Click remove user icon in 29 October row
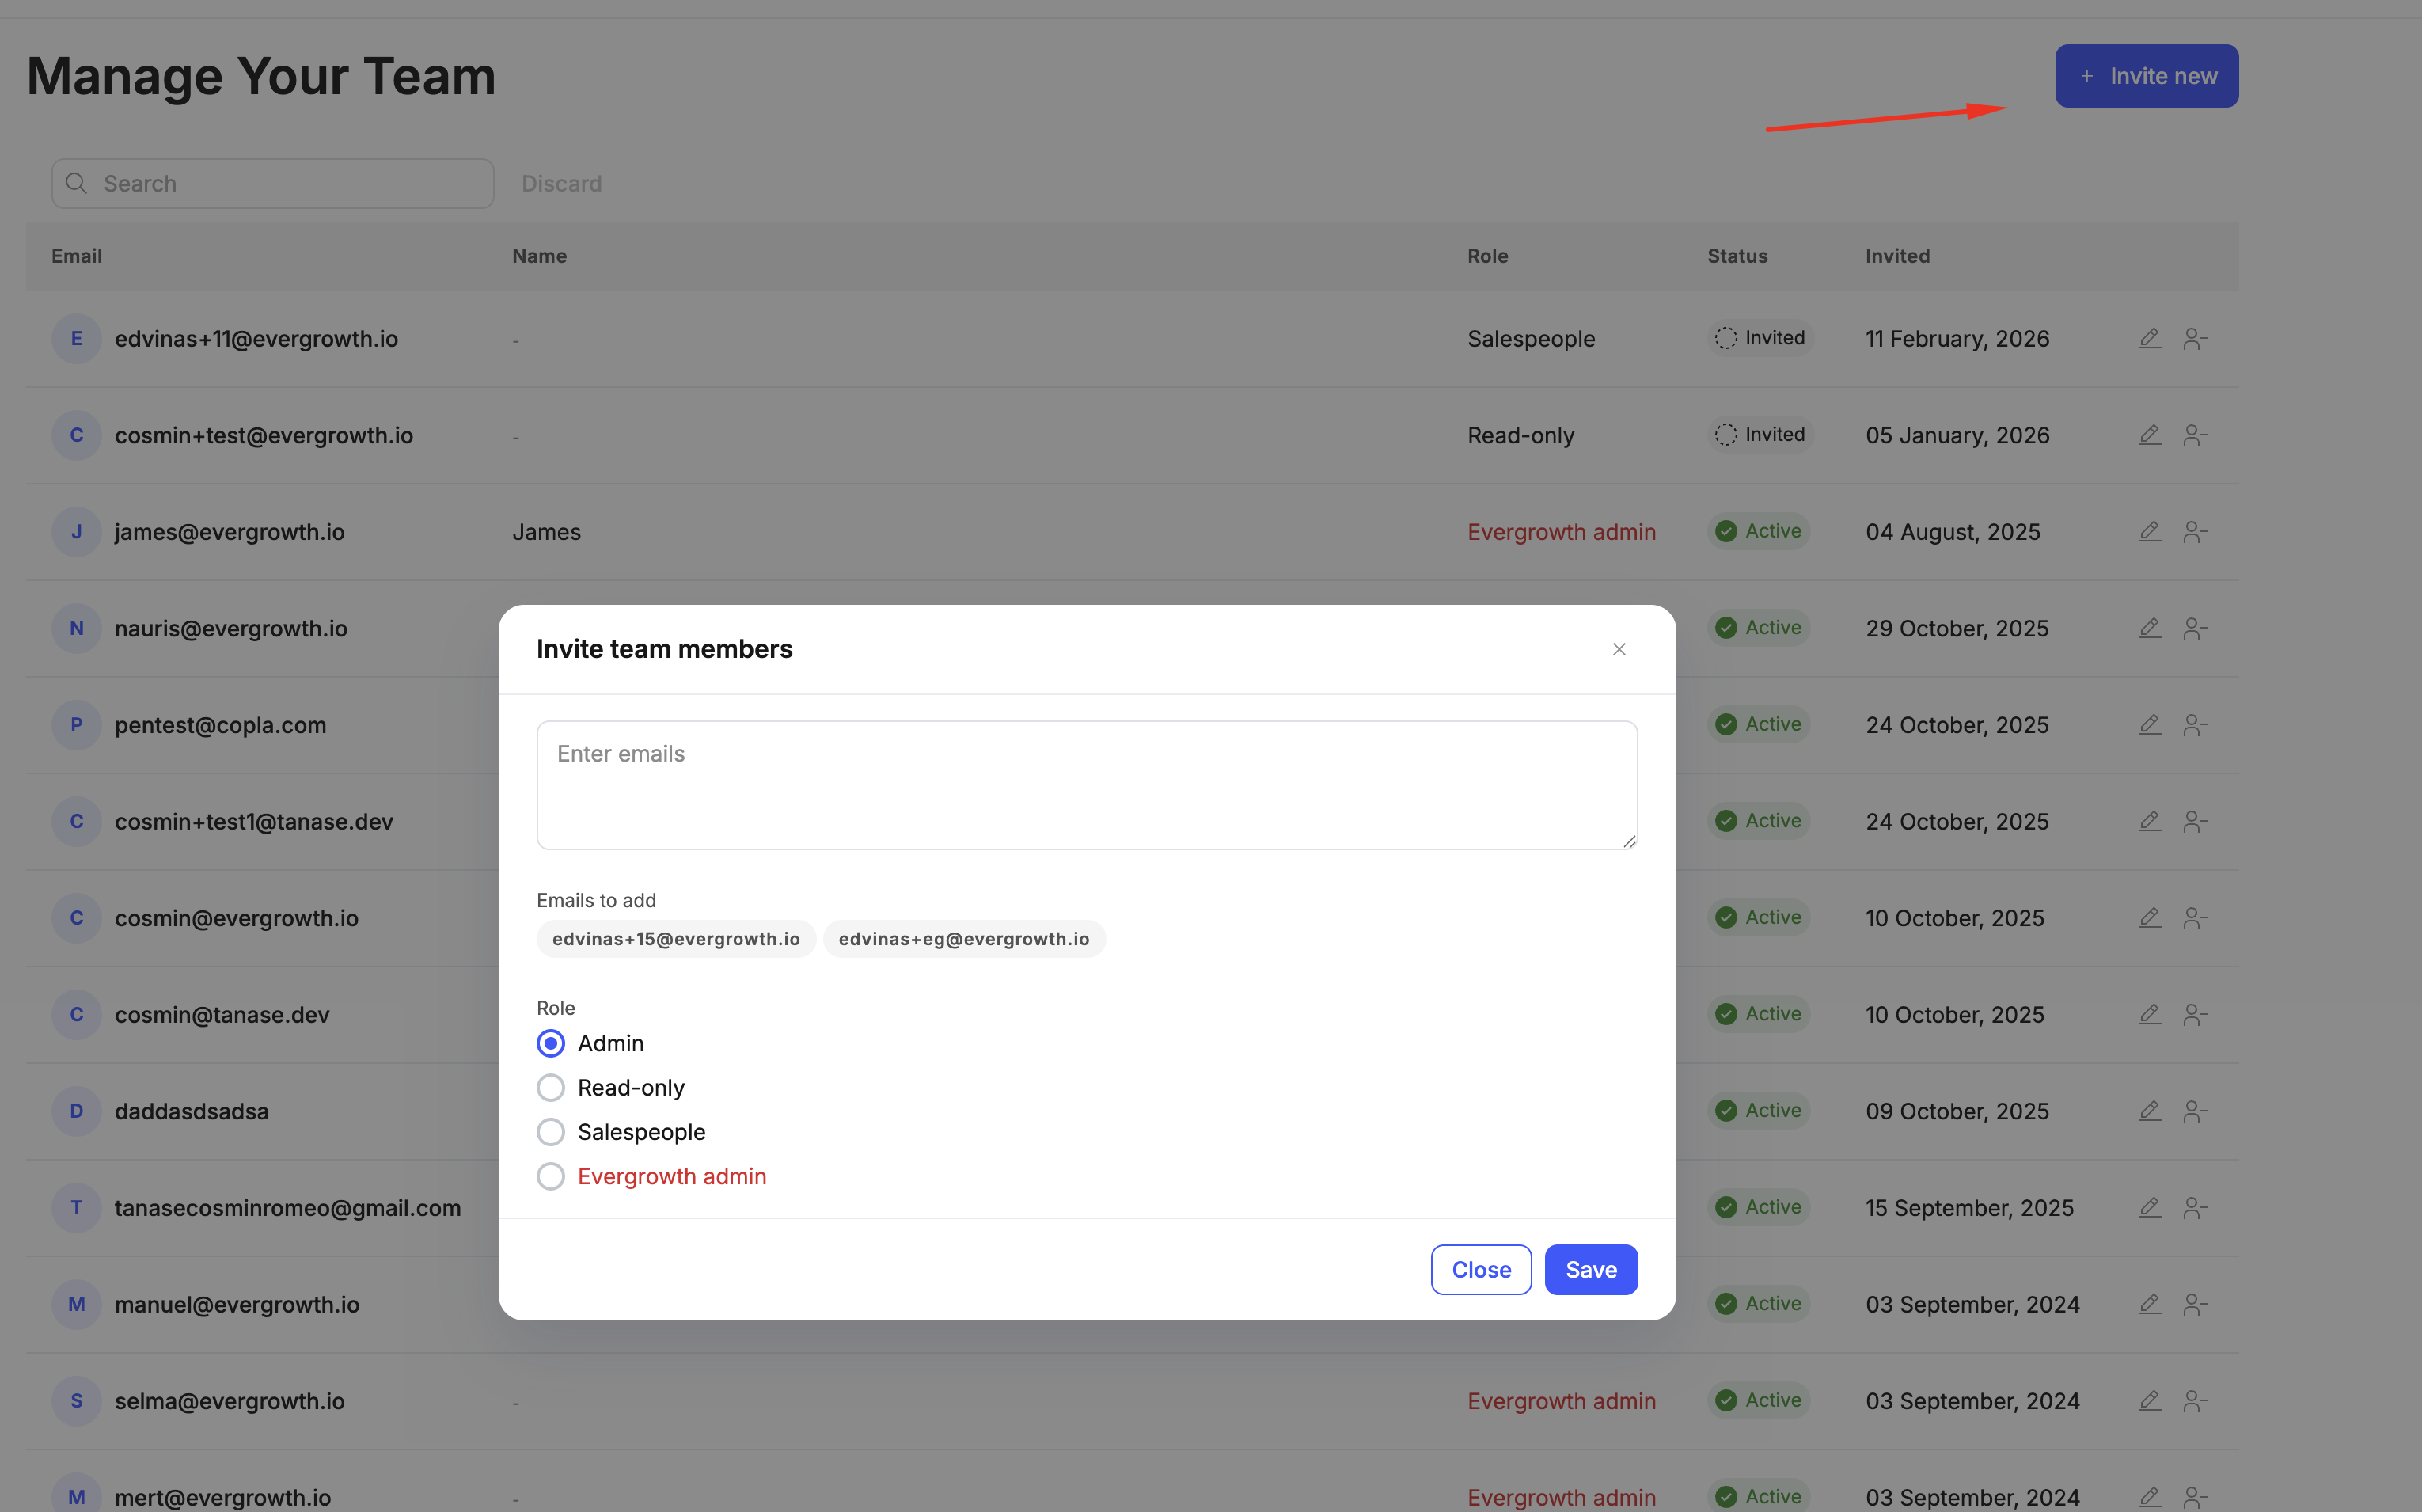 tap(2194, 628)
